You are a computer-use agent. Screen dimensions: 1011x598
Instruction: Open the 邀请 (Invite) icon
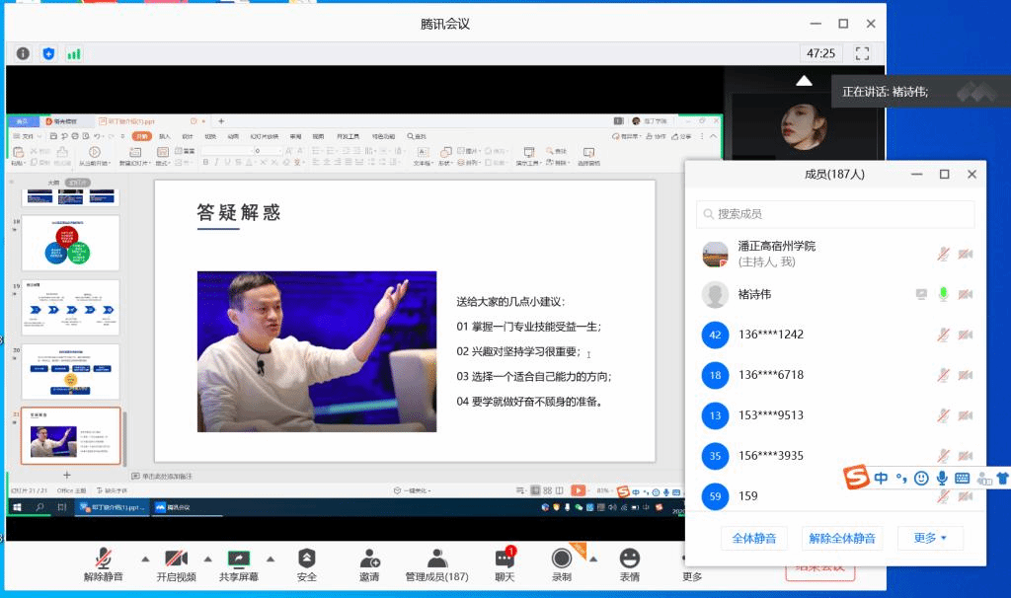point(369,560)
